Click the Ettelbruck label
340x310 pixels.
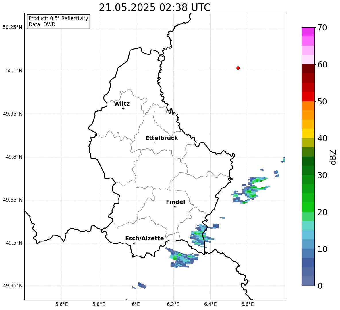tap(162, 138)
